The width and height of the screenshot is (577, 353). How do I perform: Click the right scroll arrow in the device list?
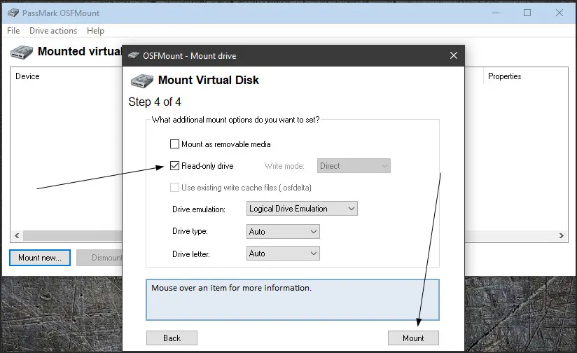561,235
